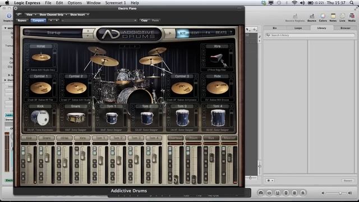Viewport: 359px width, 202px height.
Task: Open the Browser tab
Action: 346,28
